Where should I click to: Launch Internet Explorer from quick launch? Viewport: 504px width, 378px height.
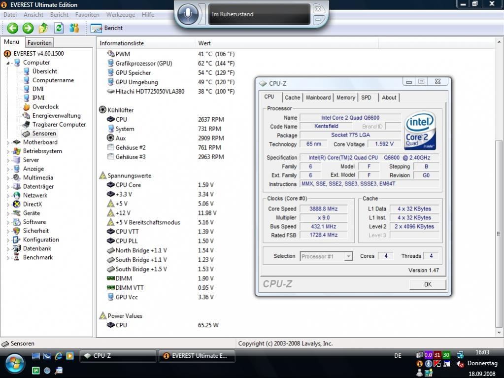[x=59, y=356]
